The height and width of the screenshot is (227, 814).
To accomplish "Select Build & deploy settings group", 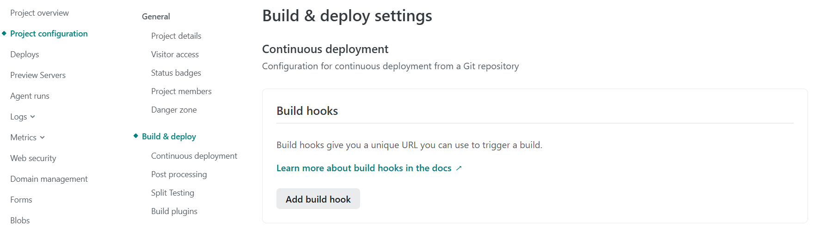I will click(x=169, y=137).
